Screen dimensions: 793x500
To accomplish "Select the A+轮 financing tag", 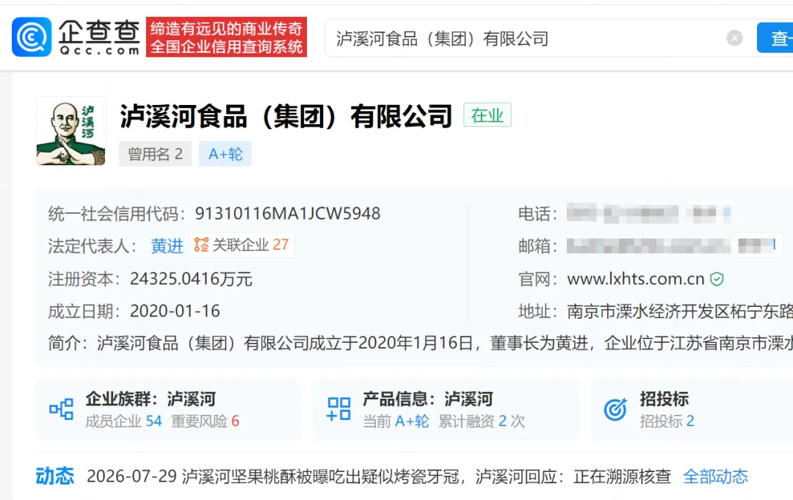I will (225, 153).
